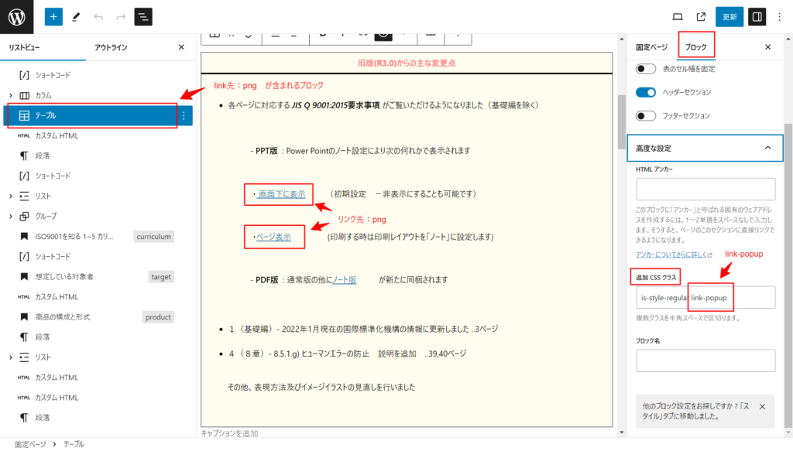
Task: Toggle the document overview list icon
Action: [x=143, y=16]
